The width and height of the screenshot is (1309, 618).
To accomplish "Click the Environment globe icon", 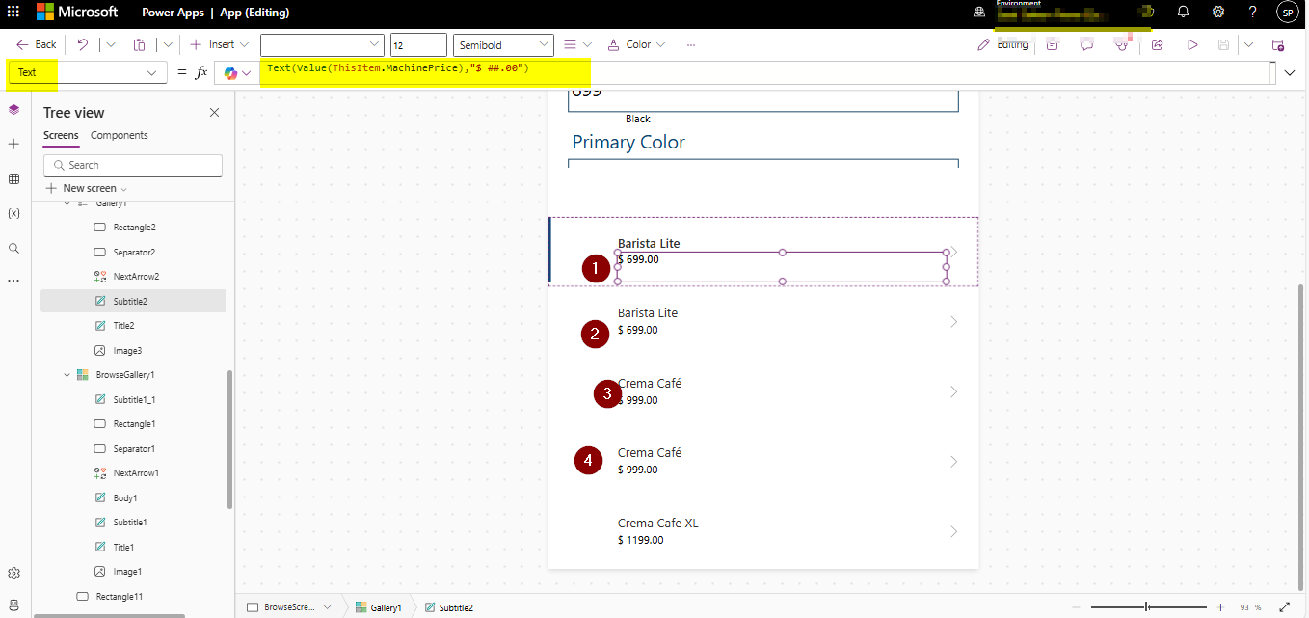I will [x=980, y=13].
